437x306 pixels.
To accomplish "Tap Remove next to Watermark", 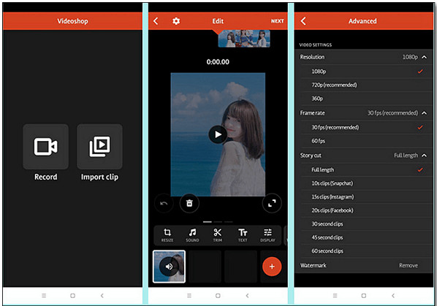I will [x=408, y=266].
